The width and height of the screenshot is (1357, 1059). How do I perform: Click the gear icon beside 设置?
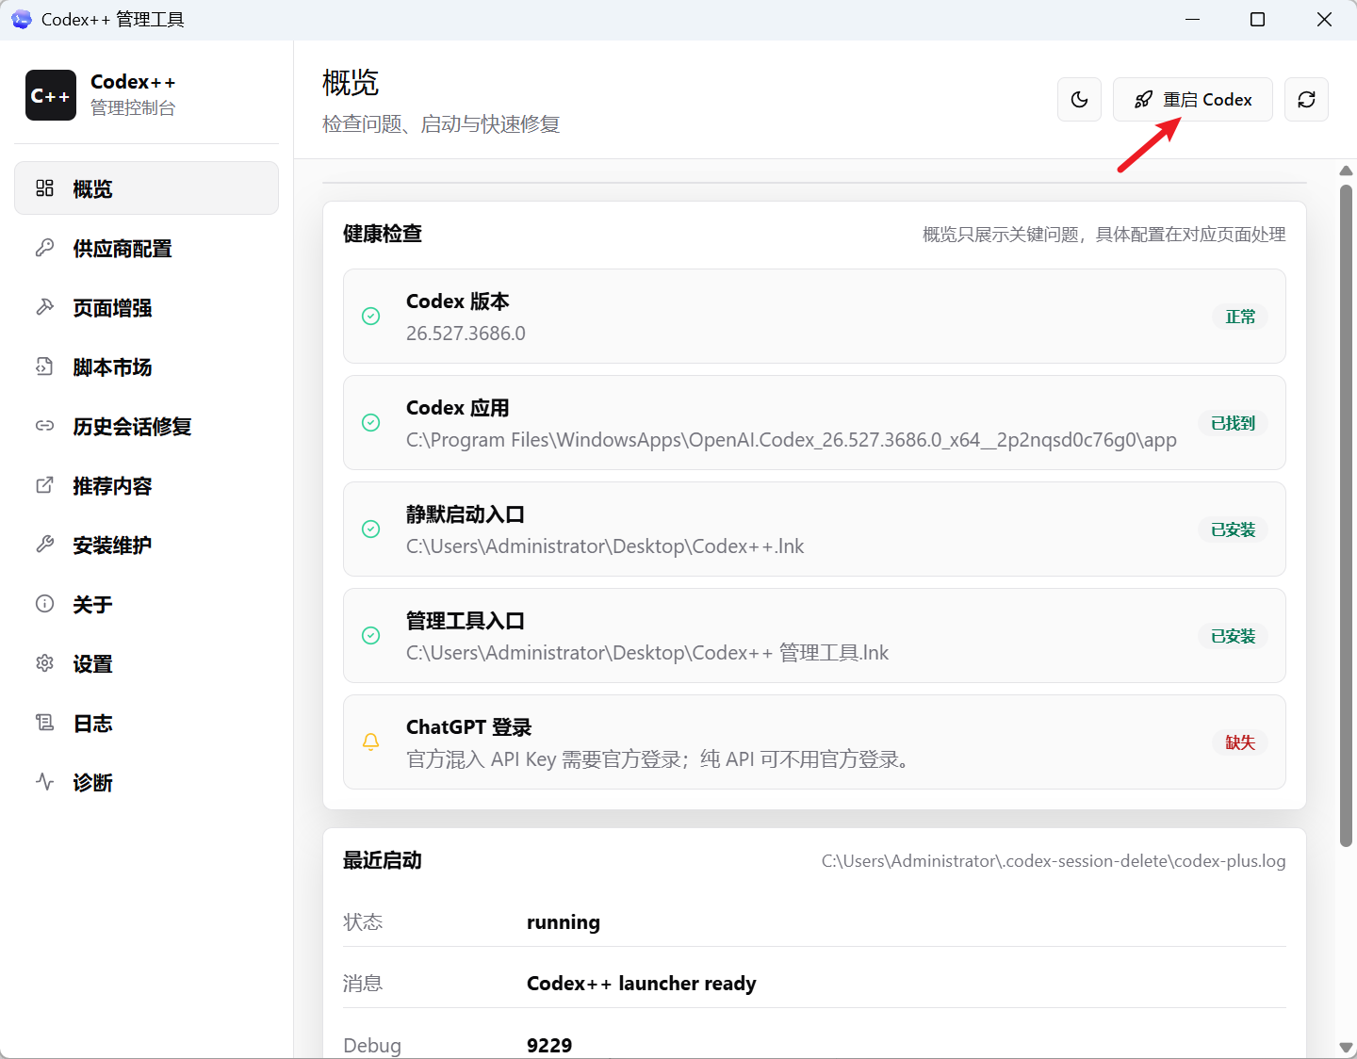(x=44, y=663)
